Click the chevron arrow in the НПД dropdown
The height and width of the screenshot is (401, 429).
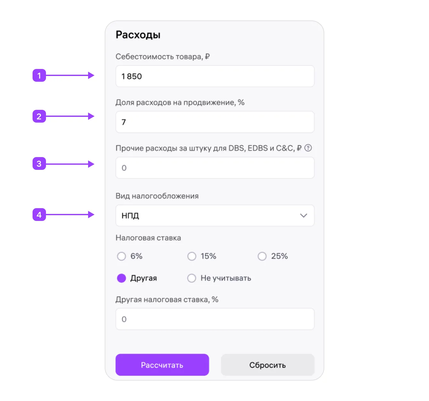click(304, 216)
